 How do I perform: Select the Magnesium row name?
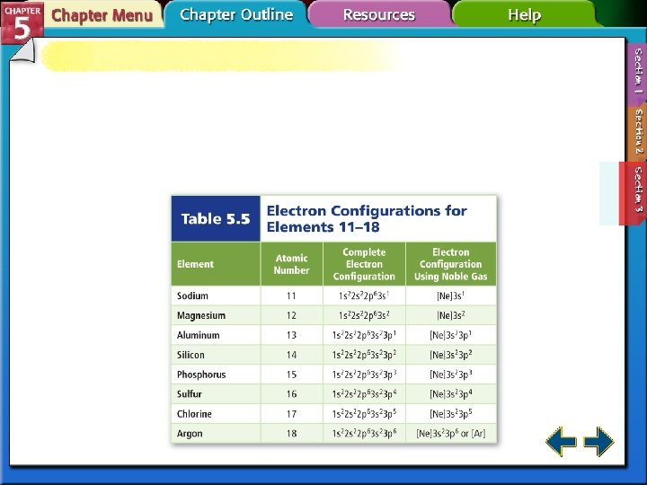201,315
